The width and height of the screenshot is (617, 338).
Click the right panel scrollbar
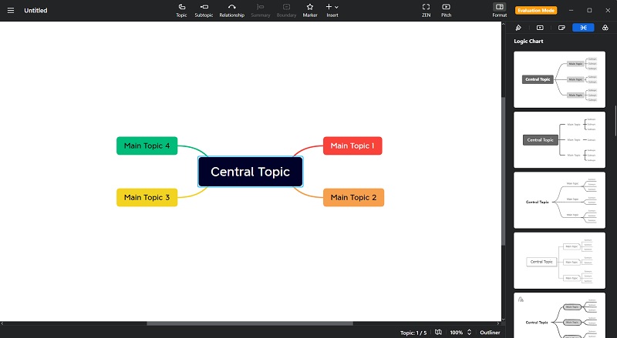[615, 121]
